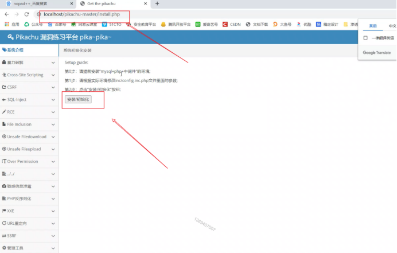Screen dimensions: 397x253
Task: Open the 优酷 bookmark
Action: click(304, 24)
